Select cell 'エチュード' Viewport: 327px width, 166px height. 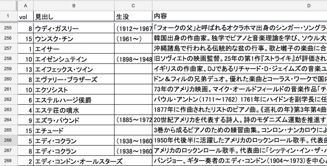(74, 130)
